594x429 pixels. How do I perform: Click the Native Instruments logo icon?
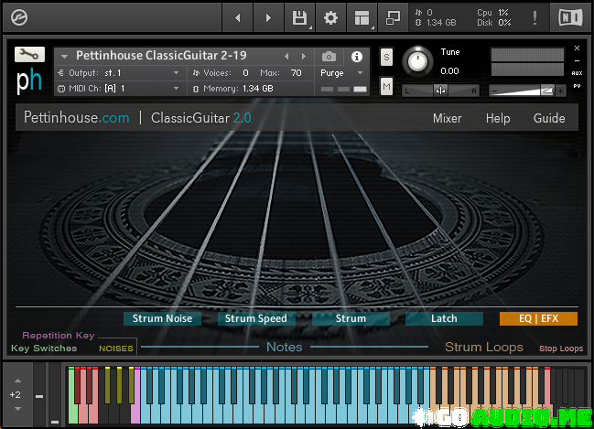(x=570, y=17)
